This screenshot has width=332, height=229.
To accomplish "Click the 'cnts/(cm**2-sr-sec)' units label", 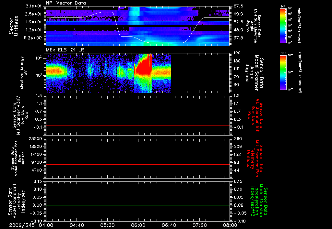I will click(299, 25).
